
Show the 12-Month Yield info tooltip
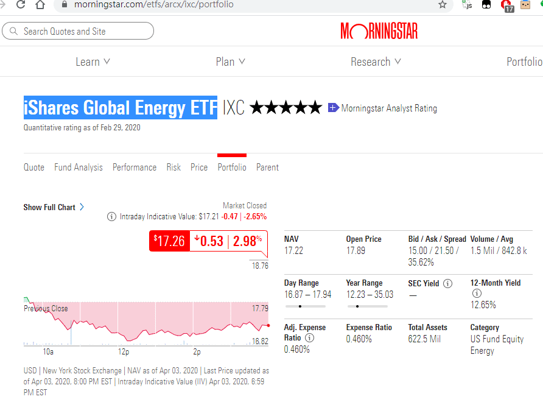(x=477, y=294)
